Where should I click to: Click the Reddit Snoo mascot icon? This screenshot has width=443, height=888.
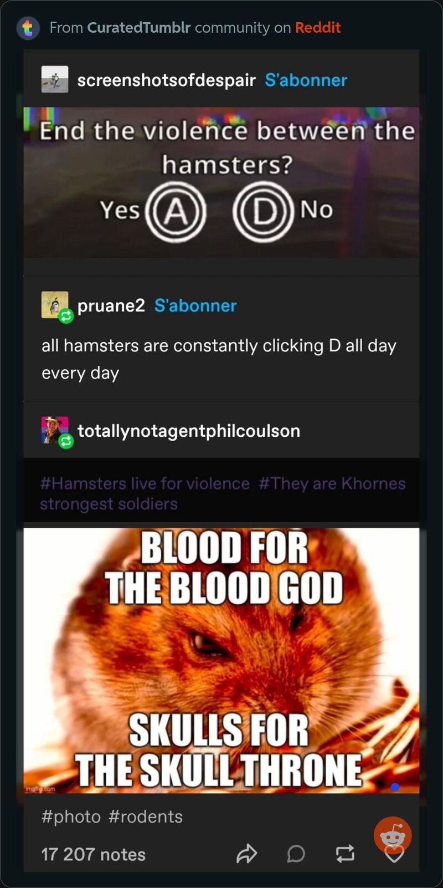[x=393, y=835]
